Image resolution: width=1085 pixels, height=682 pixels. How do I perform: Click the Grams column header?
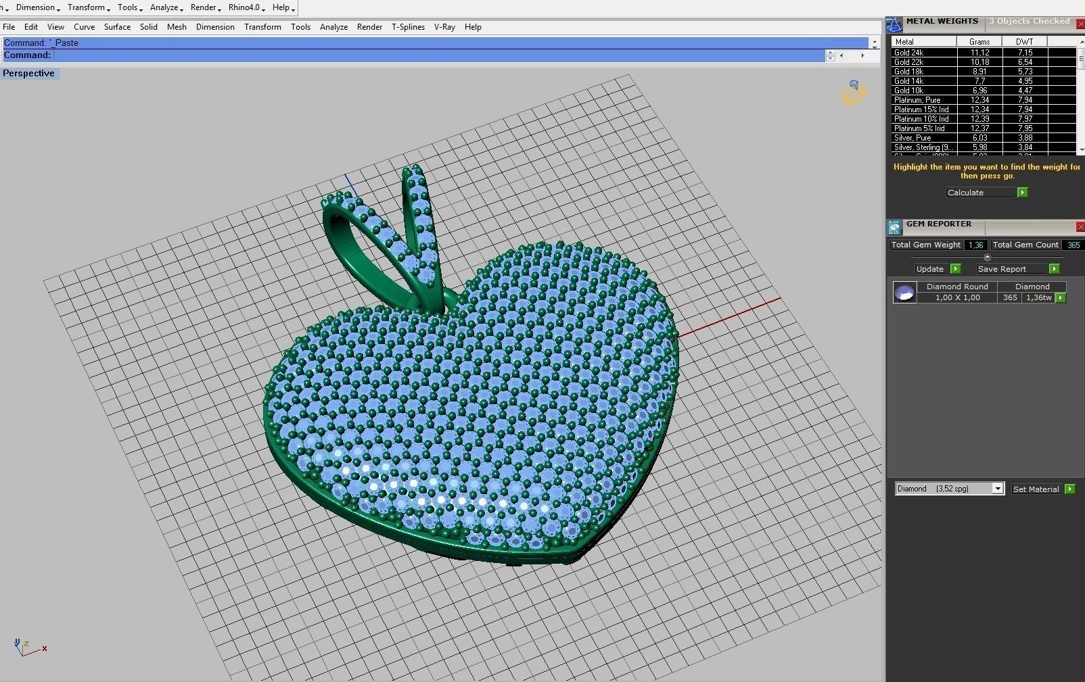[x=979, y=42]
